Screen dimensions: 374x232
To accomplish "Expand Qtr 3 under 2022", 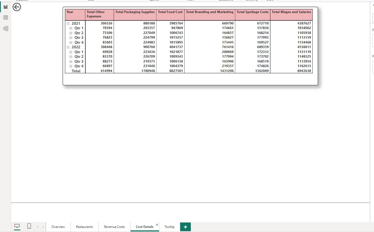I will pos(71,61).
